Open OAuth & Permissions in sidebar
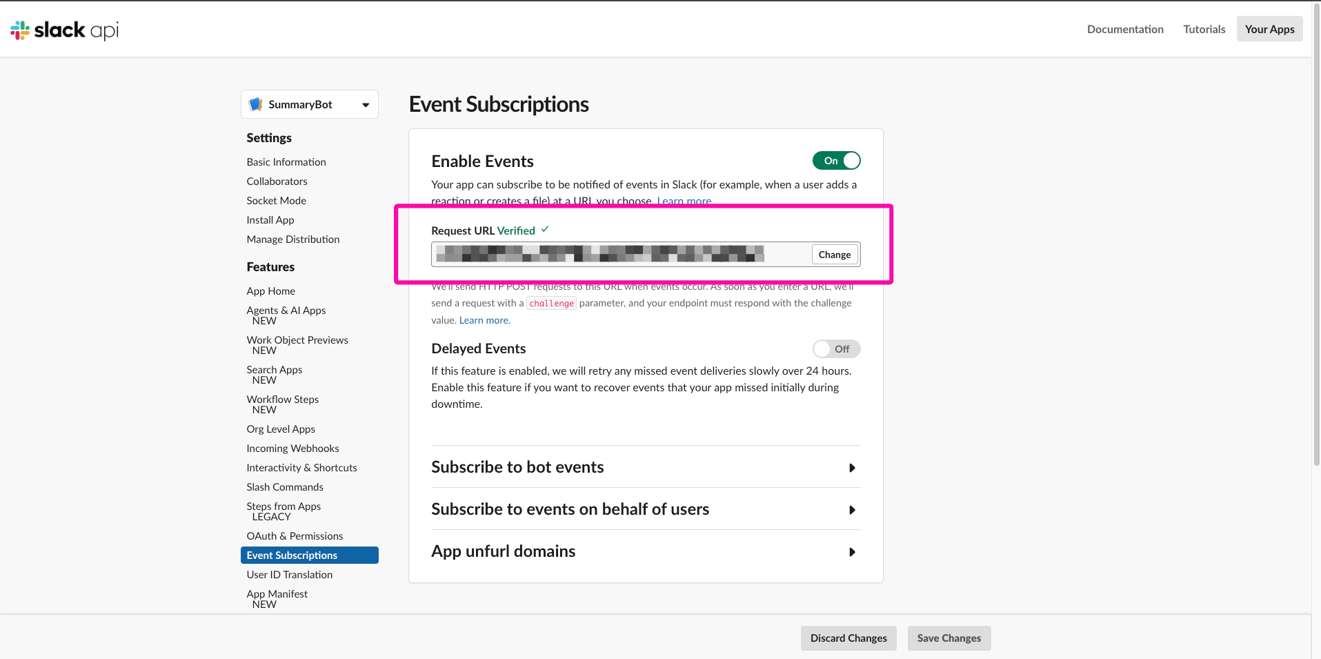The width and height of the screenshot is (1321, 659). (295, 536)
